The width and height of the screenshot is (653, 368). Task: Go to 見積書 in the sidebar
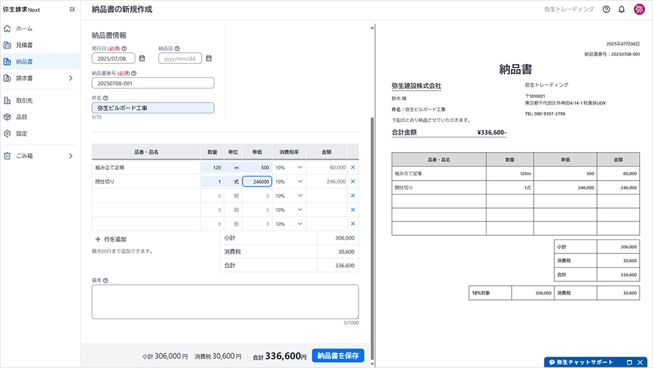25,45
